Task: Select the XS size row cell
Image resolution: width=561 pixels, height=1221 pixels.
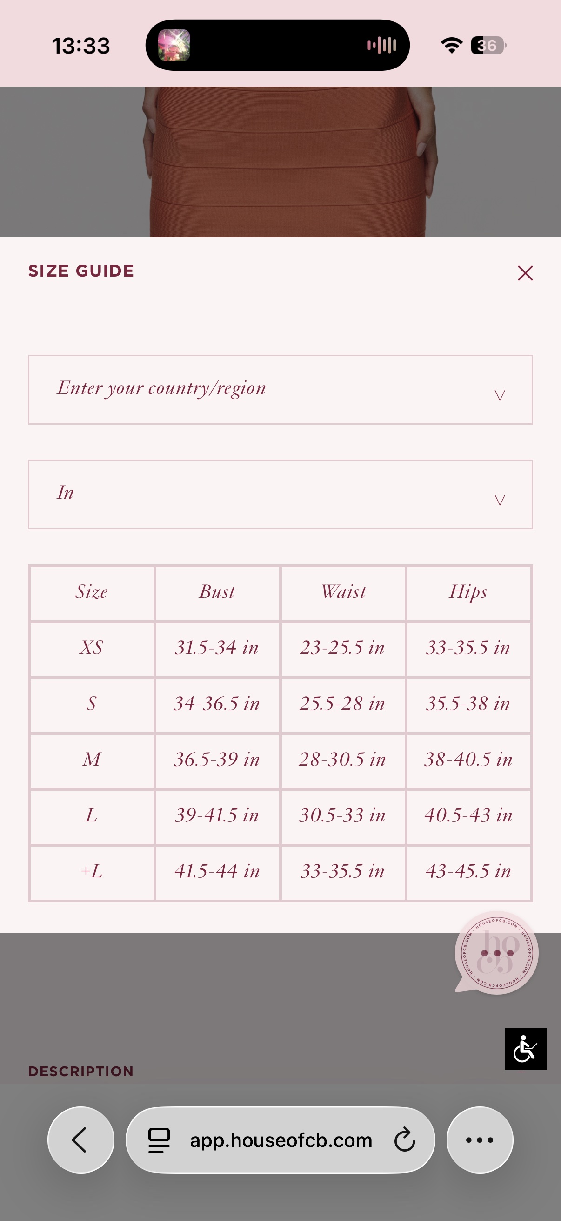Action: point(92,648)
